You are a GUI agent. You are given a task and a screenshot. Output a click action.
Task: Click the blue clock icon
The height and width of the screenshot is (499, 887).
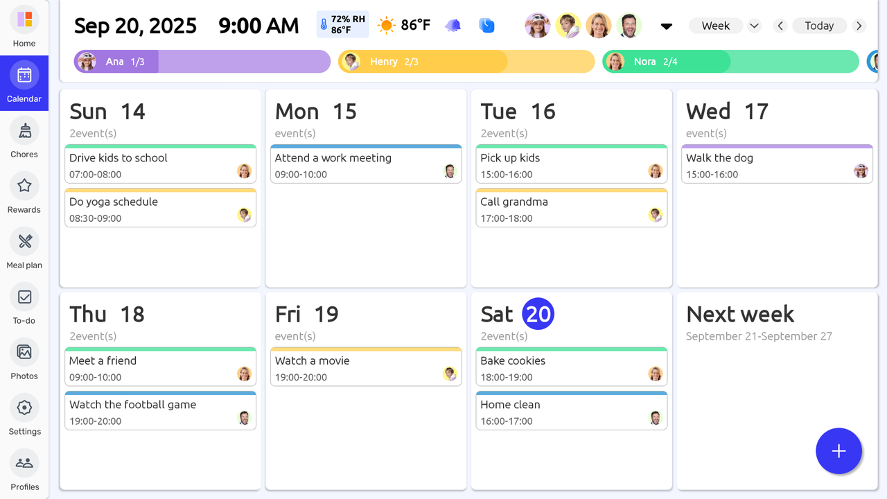[x=487, y=26]
